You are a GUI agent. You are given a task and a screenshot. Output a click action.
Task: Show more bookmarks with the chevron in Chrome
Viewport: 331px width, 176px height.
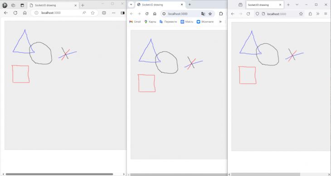coord(220,22)
